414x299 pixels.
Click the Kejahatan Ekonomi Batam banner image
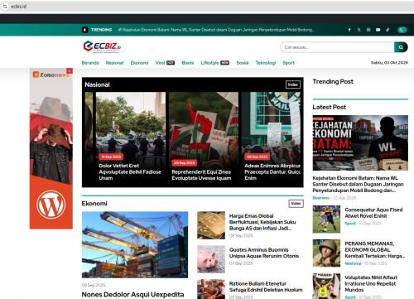coord(360,142)
